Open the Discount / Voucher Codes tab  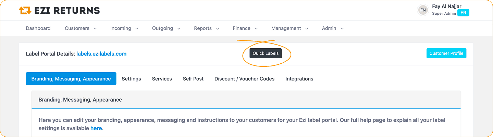tap(244, 79)
